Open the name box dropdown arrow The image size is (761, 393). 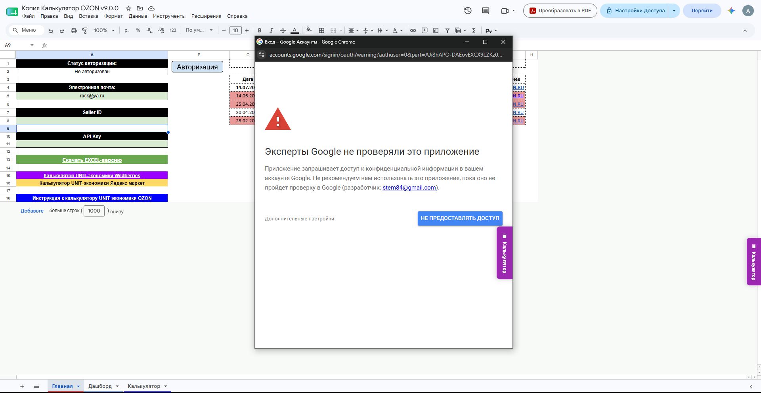click(x=32, y=45)
